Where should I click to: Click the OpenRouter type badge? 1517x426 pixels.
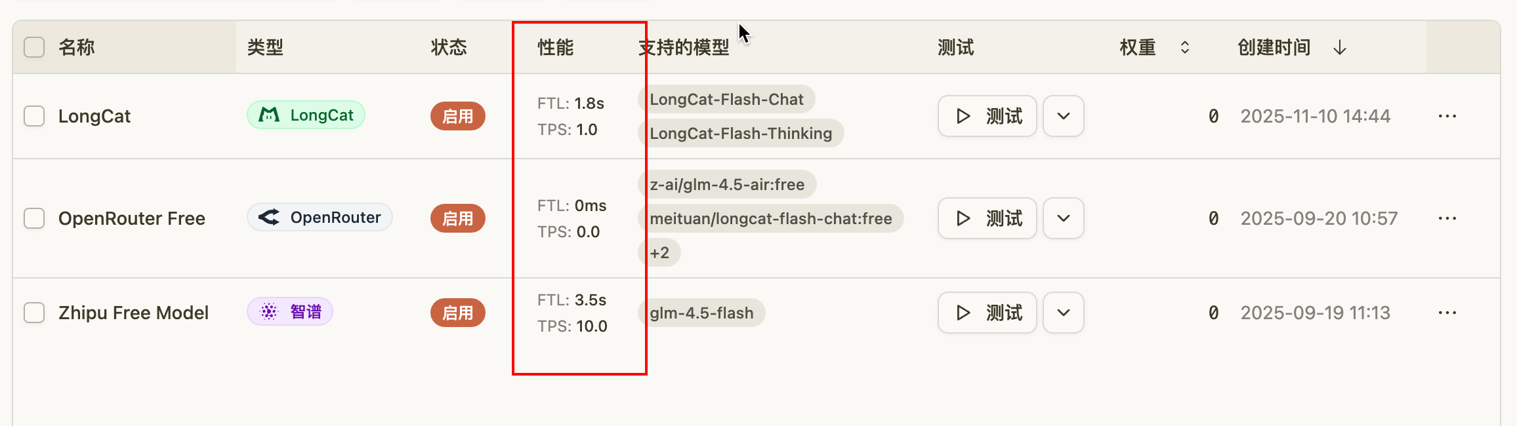click(x=320, y=217)
